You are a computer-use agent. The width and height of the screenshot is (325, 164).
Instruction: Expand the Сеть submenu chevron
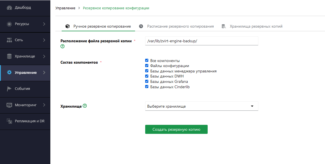tap(44, 40)
